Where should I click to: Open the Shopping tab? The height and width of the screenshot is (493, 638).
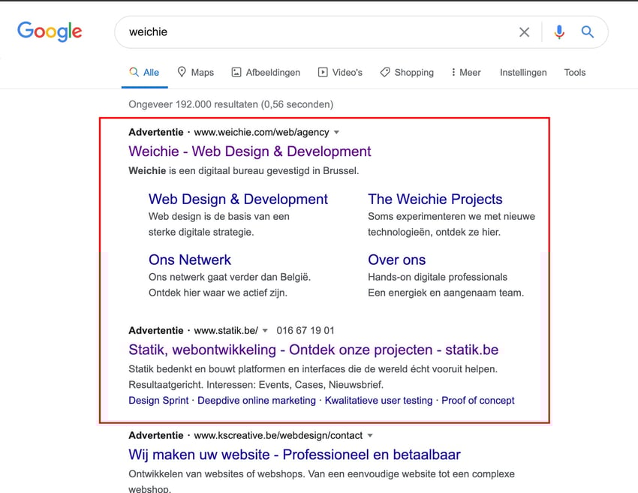(407, 72)
